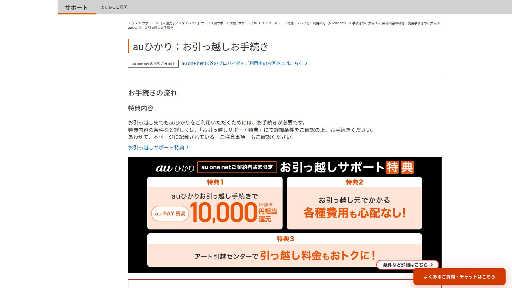Go to よくあるご質問 in the header
The image size is (512, 288).
(x=114, y=7)
